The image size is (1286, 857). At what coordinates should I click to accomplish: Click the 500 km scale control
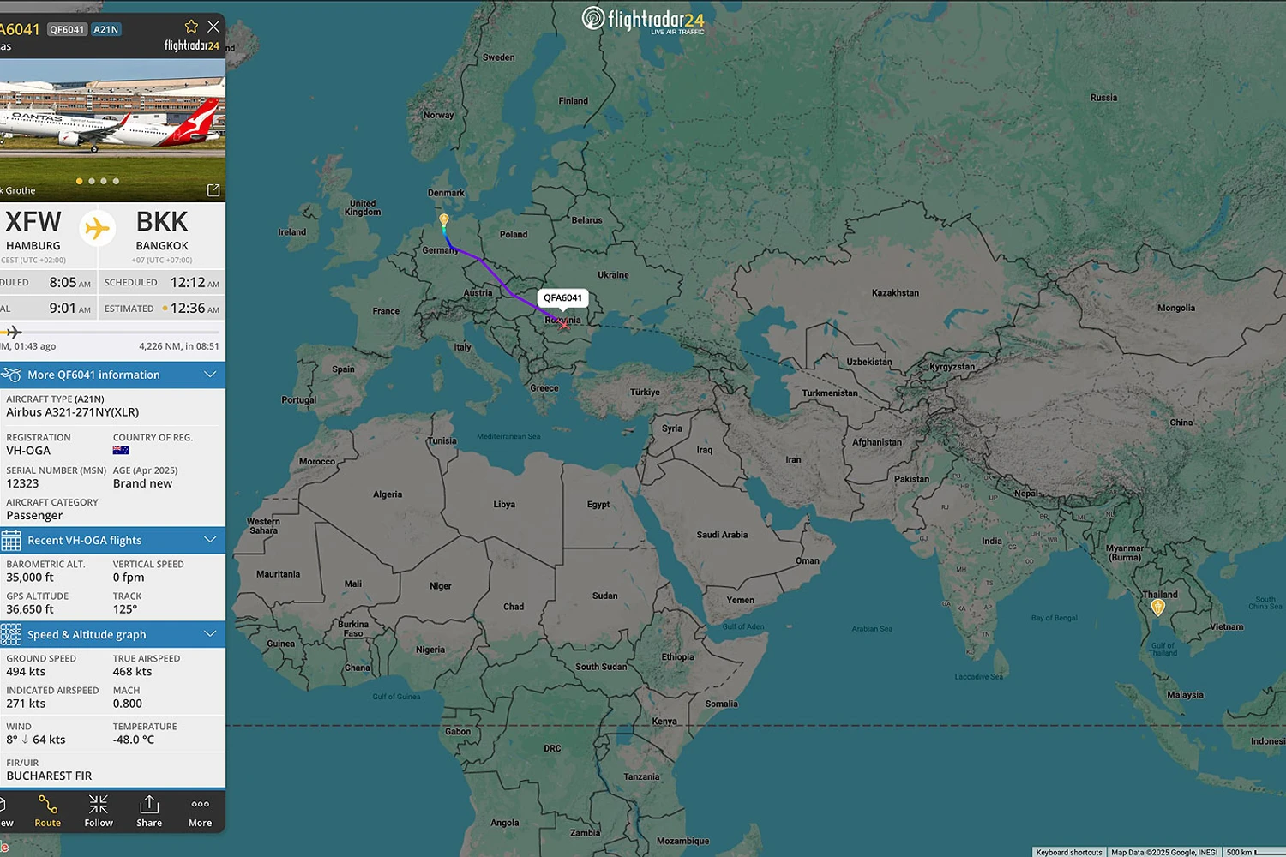[1254, 852]
